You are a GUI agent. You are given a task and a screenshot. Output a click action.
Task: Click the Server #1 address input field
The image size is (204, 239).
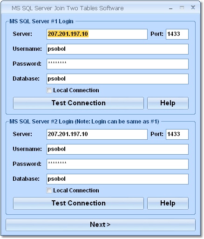pos(97,34)
